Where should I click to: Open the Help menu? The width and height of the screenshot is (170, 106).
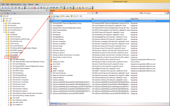37,4
